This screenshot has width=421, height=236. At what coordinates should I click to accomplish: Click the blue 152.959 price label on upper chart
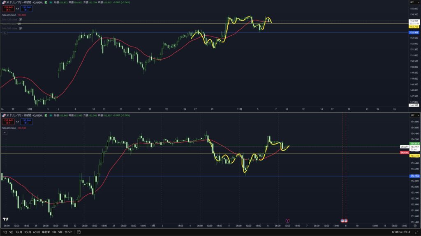pyautogui.click(x=414, y=32)
